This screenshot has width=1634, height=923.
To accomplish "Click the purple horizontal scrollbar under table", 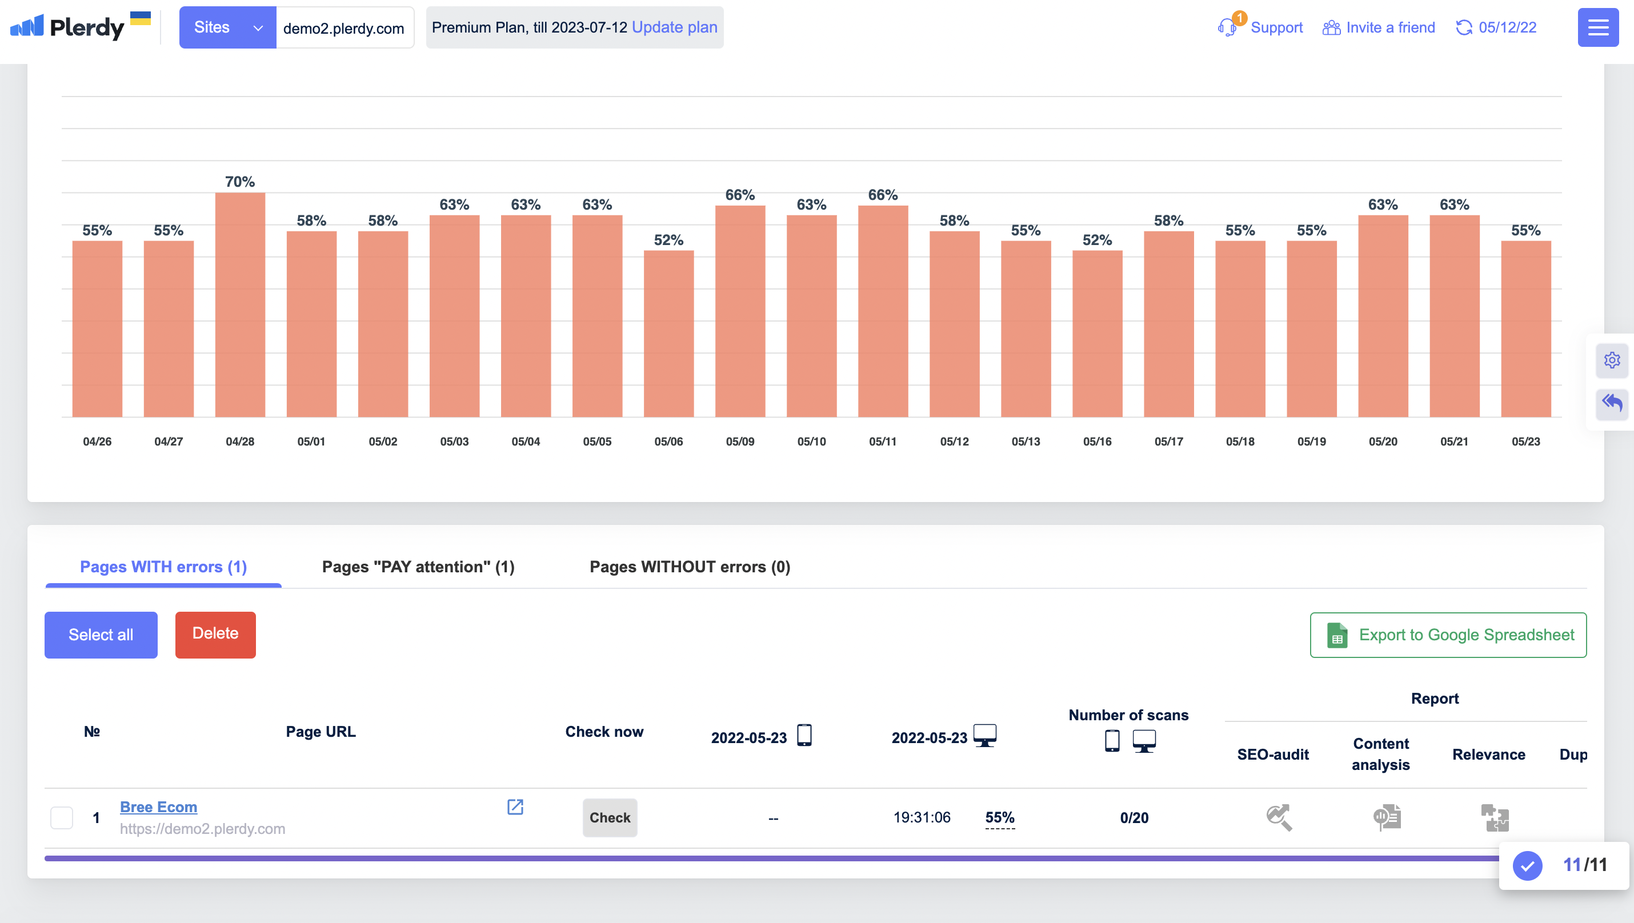I will click(761, 858).
